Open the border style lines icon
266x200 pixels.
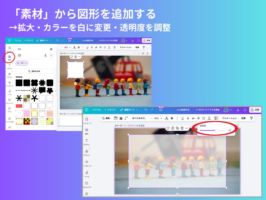121,118
